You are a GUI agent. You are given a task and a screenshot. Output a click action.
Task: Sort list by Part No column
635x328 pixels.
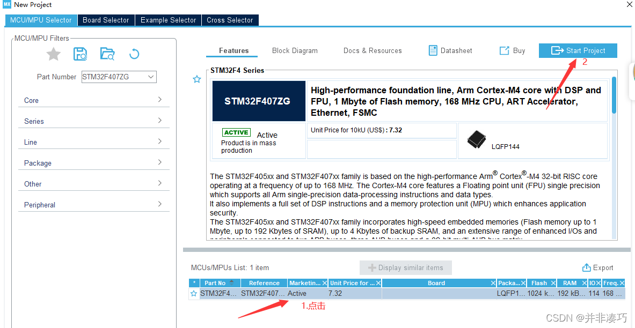click(219, 283)
